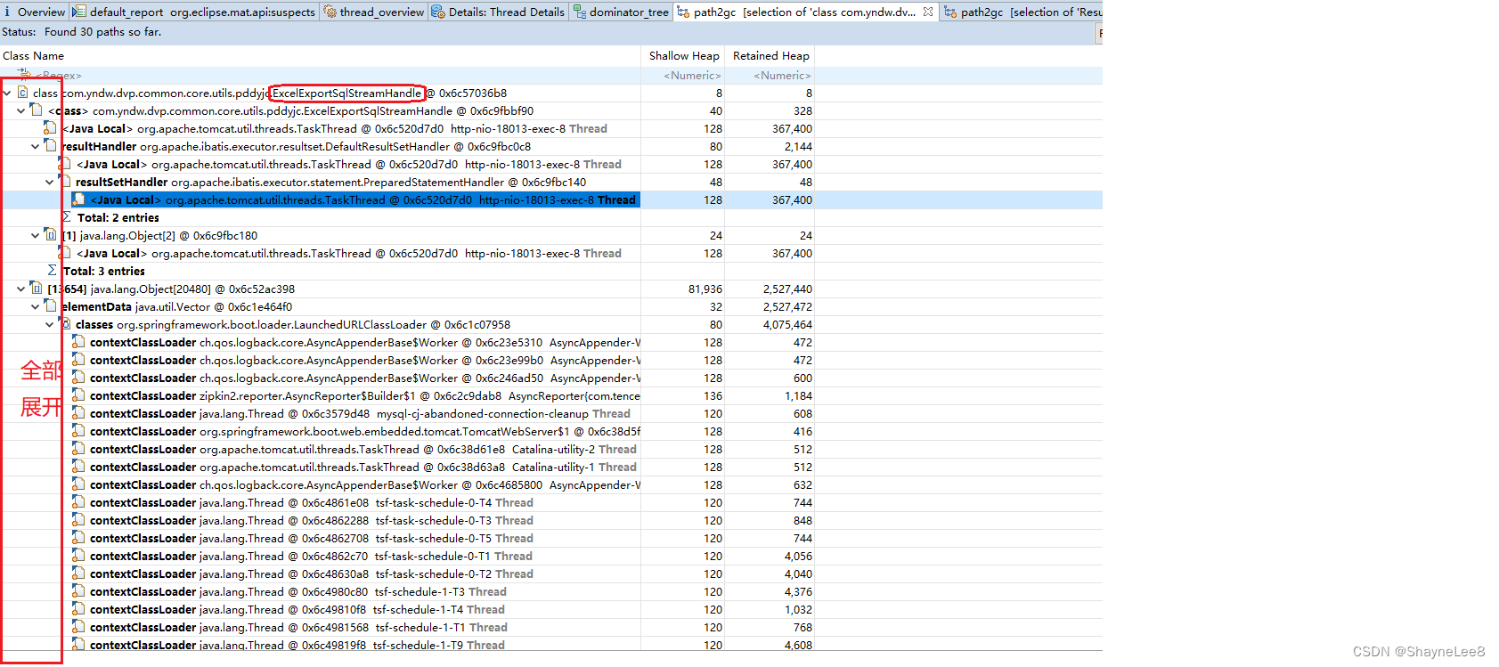Click the 'Found 30 paths so far' status

(102, 32)
